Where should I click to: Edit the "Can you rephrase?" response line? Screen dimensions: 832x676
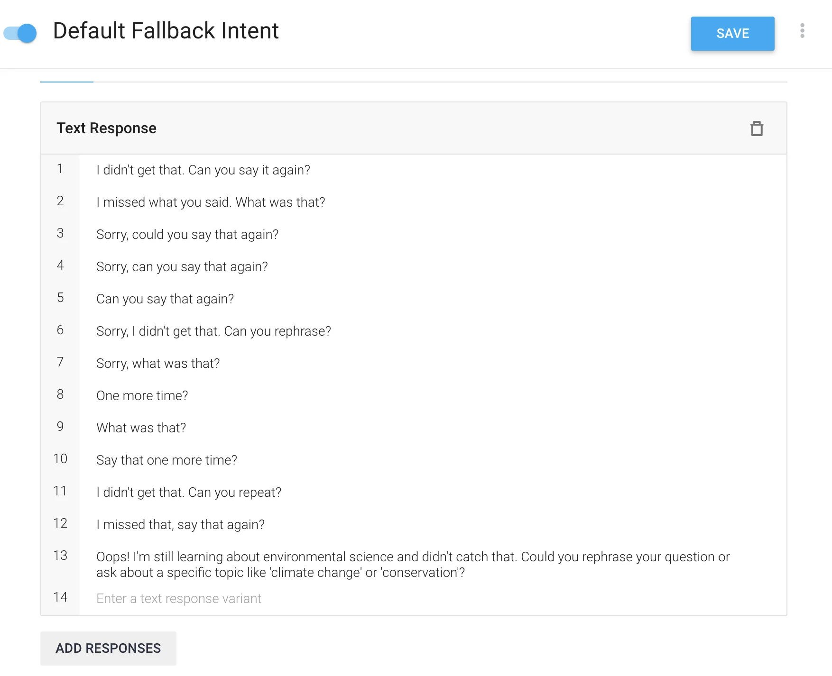click(x=213, y=331)
